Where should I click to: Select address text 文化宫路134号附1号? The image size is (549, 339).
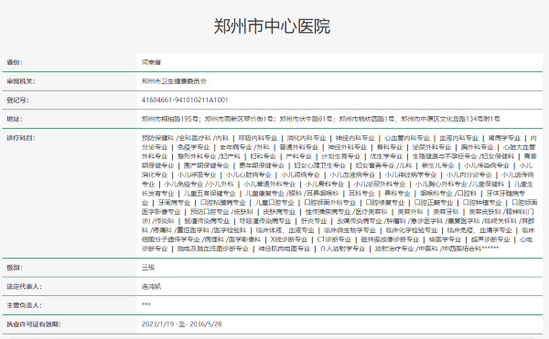click(470, 119)
